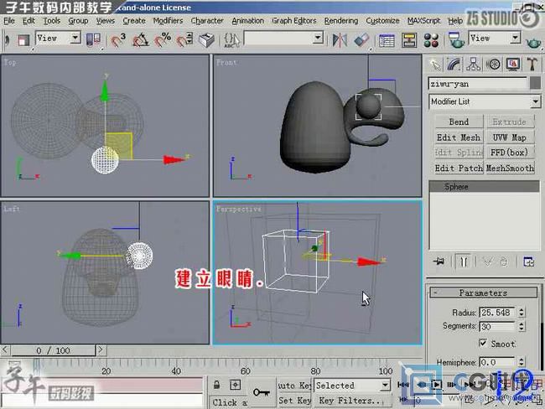The width and height of the screenshot is (545, 409).
Task: Click the Segments value field
Action: [498, 326]
